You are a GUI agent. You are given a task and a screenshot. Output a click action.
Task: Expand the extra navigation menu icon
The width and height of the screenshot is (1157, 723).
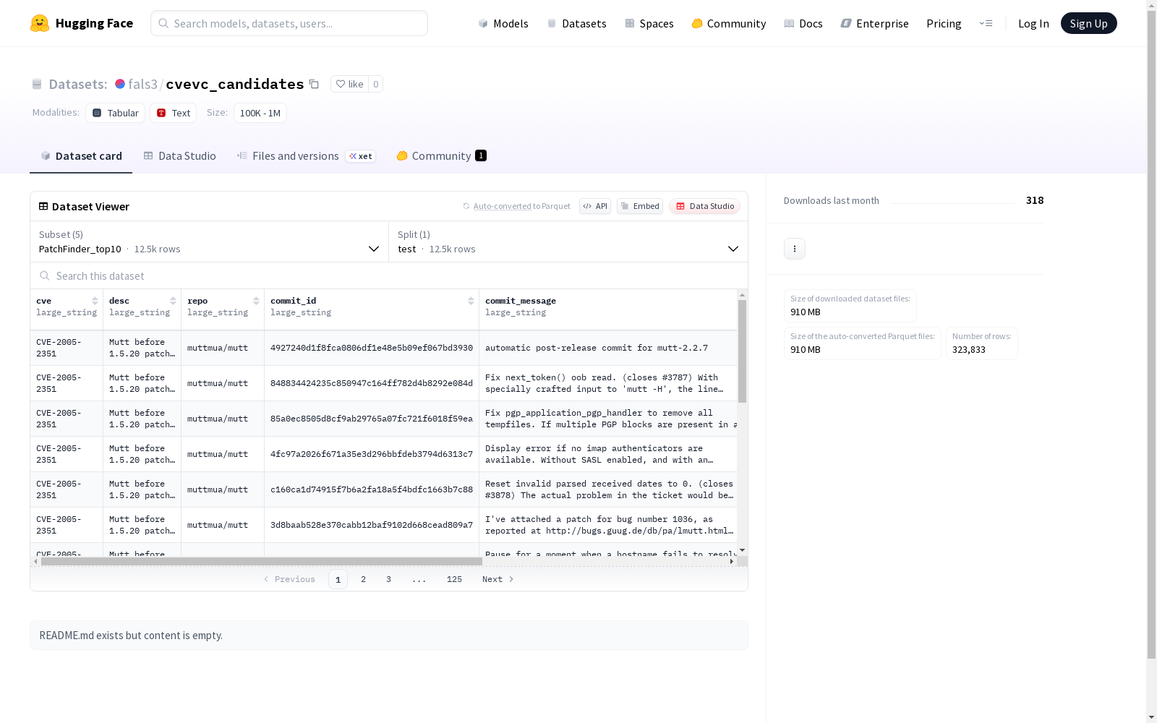[x=986, y=23]
